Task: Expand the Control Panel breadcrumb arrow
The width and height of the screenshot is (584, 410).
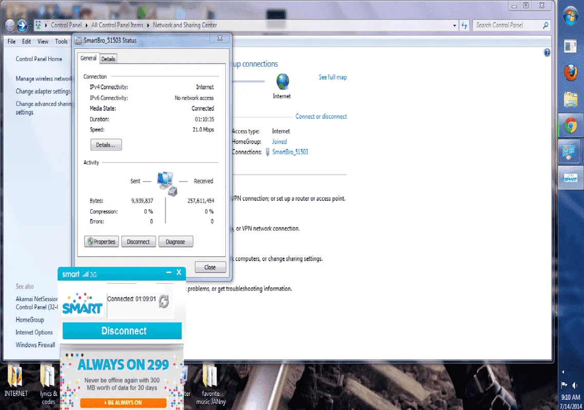Action: pyautogui.click(x=86, y=25)
